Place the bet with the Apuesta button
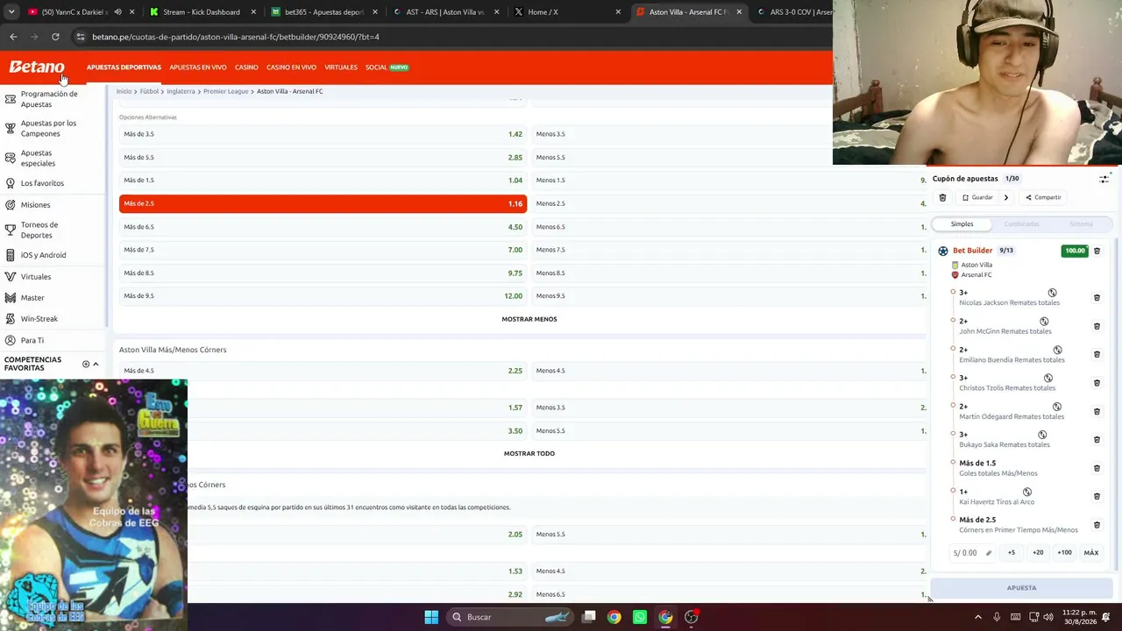Viewport: 1122px width, 631px height. click(x=1021, y=588)
